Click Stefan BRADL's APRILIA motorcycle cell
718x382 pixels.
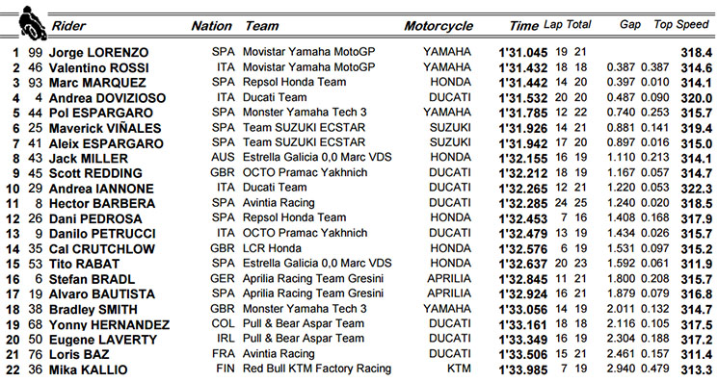coord(449,279)
